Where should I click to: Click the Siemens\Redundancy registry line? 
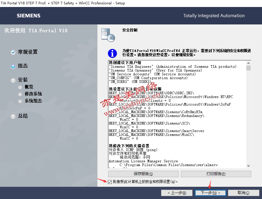(156, 116)
